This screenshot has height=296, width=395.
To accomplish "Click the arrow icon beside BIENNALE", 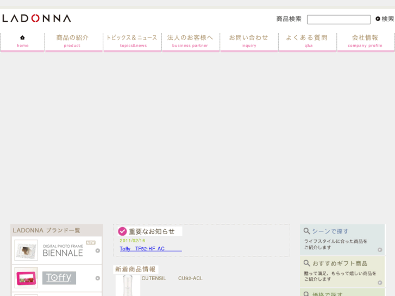I will (x=98, y=251).
